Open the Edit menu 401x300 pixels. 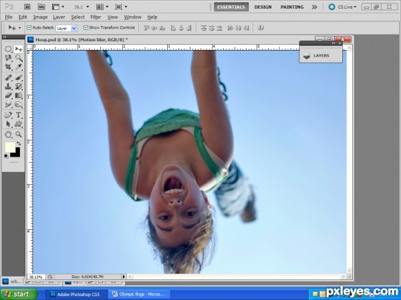(23, 17)
